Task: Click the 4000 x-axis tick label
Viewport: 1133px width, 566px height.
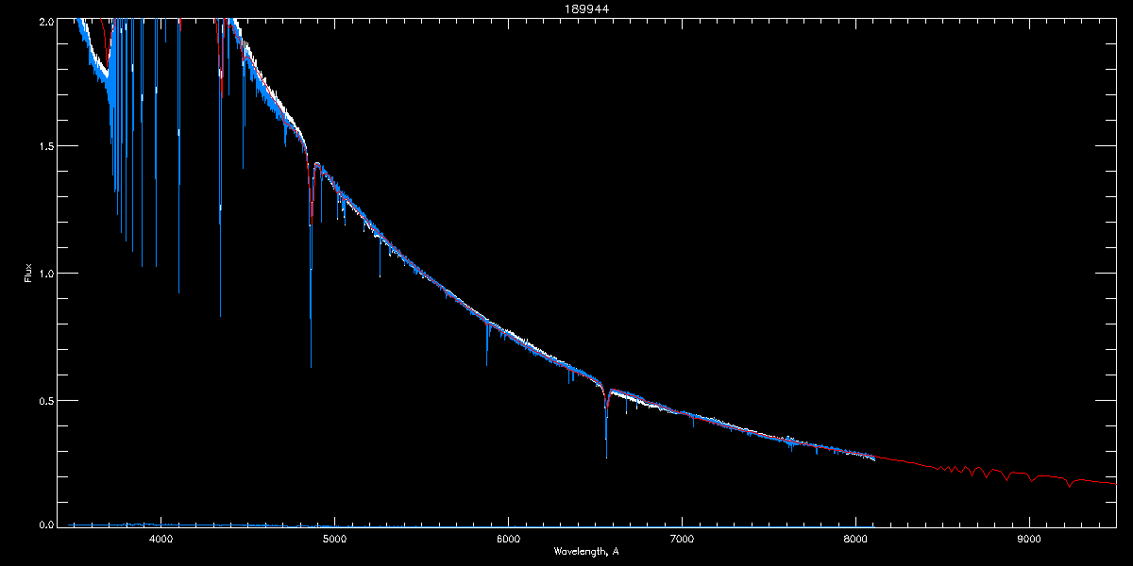Action: [161, 540]
